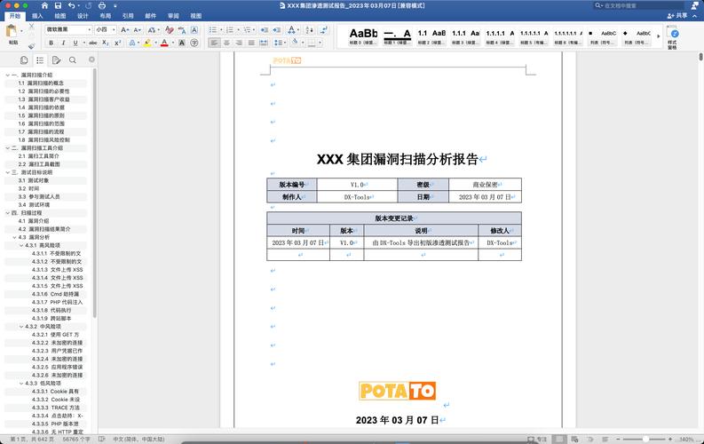Image resolution: width=704 pixels, height=444 pixels.
Task: Show or hide paragraph marks
Action: point(323,29)
